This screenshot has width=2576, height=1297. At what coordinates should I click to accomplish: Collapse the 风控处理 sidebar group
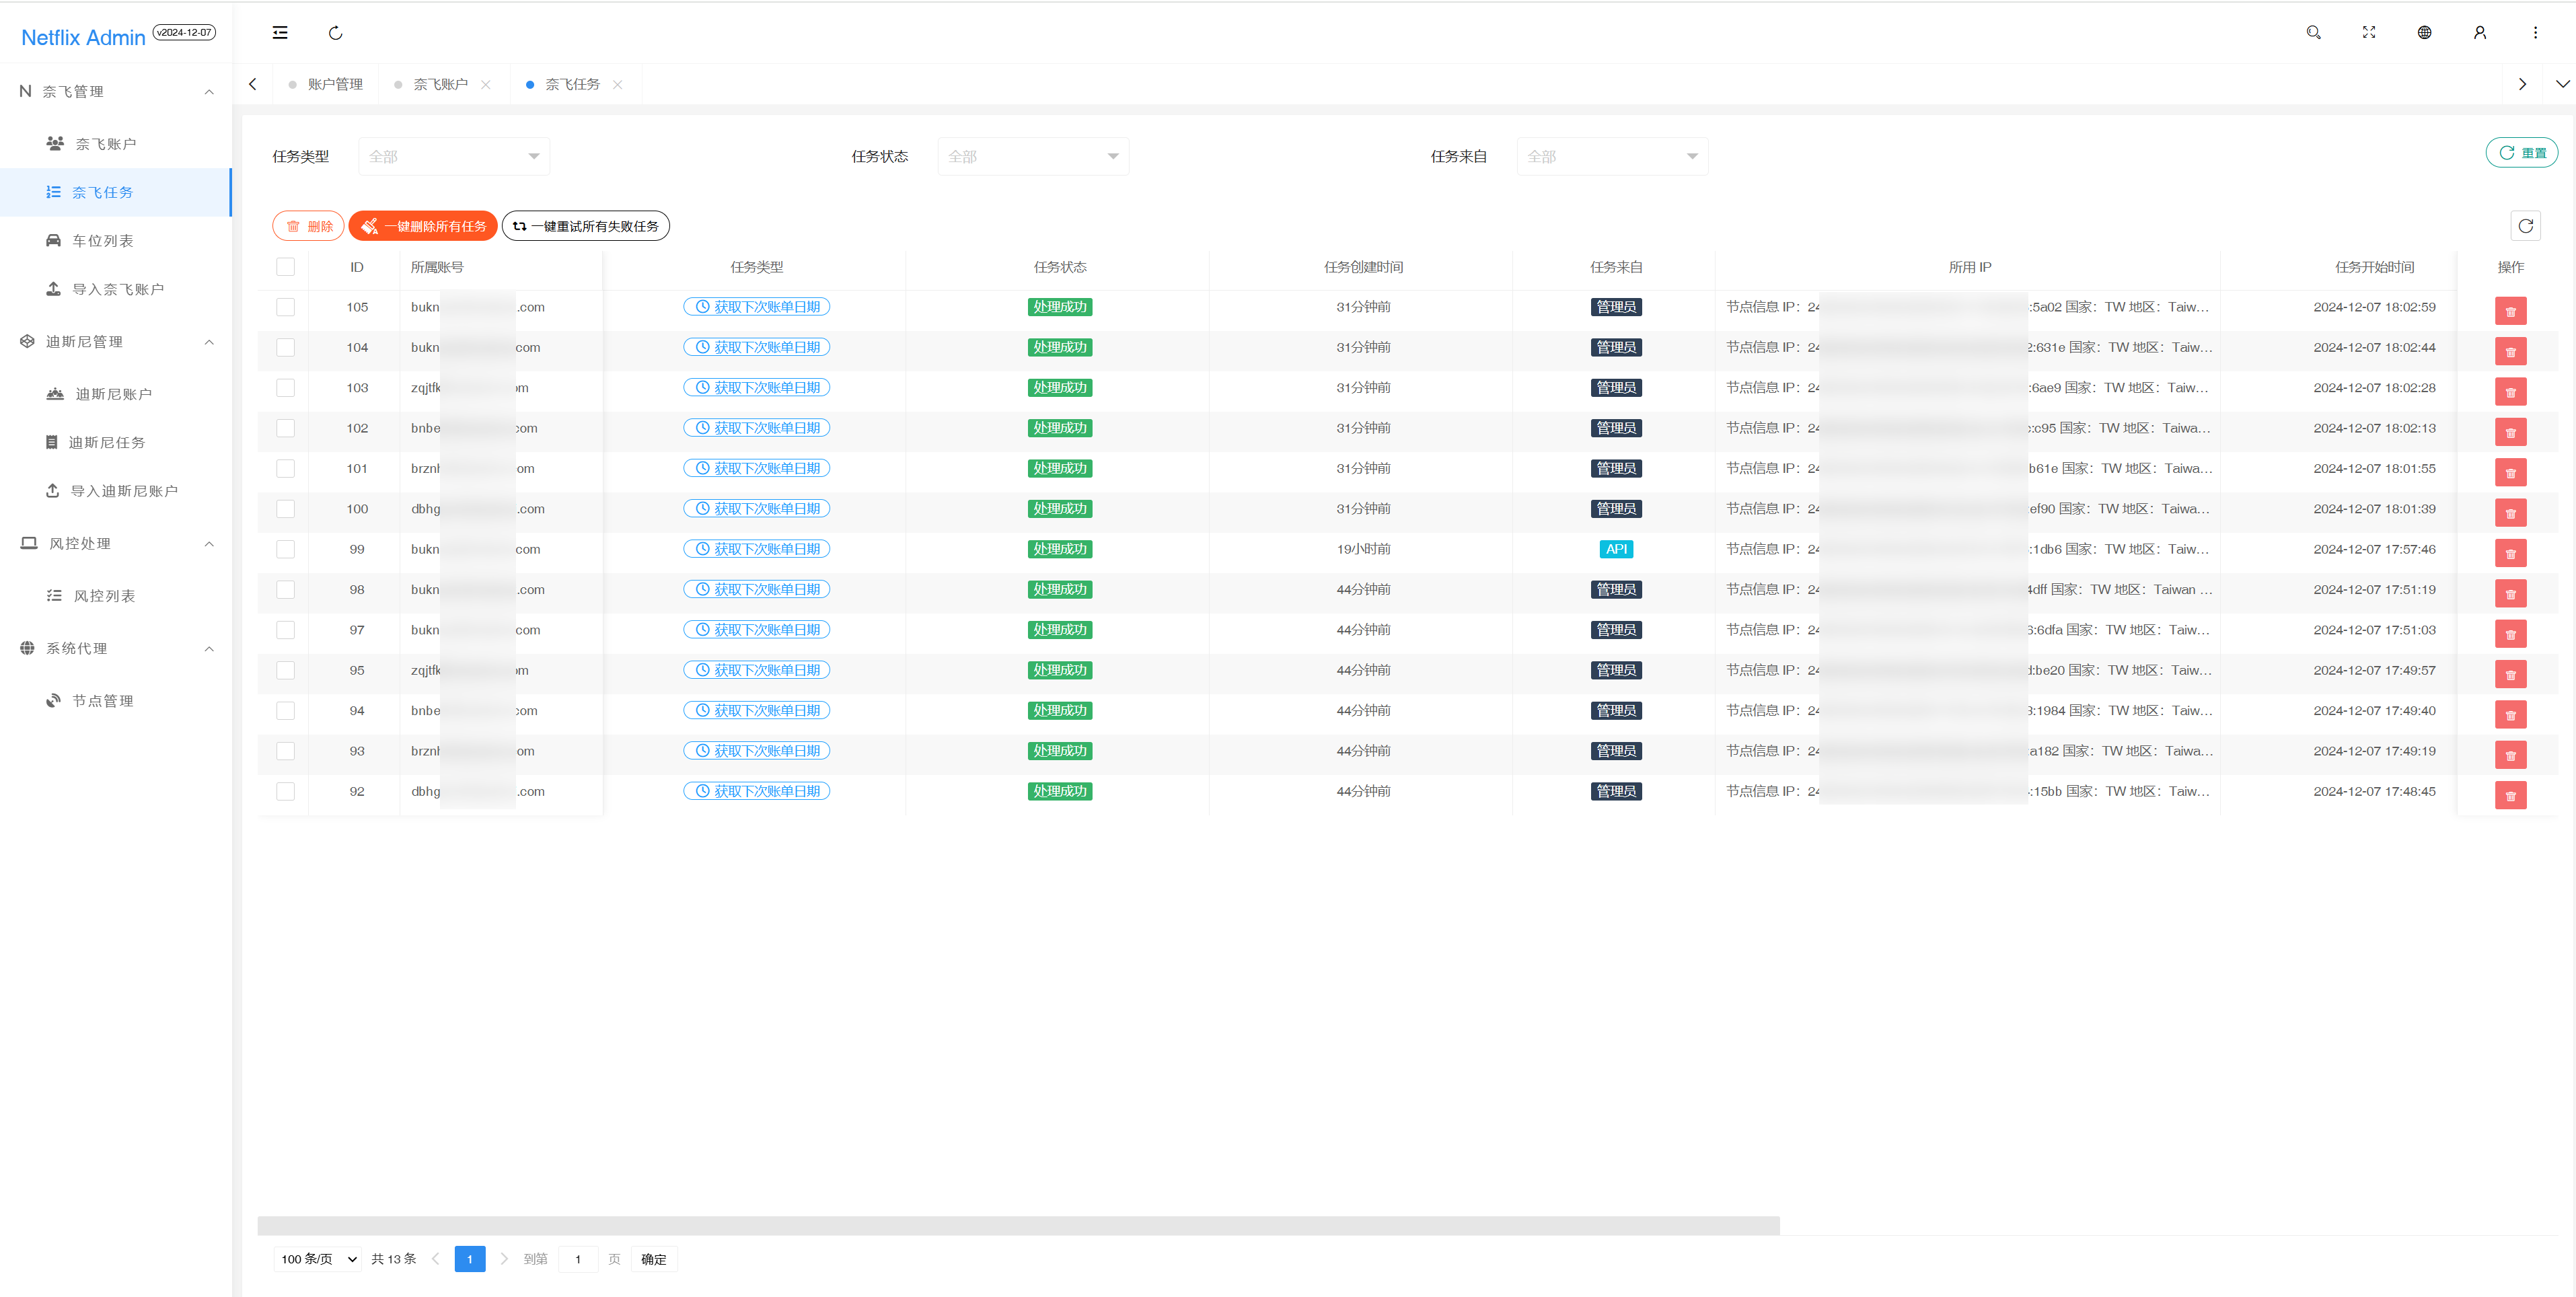click(x=116, y=544)
